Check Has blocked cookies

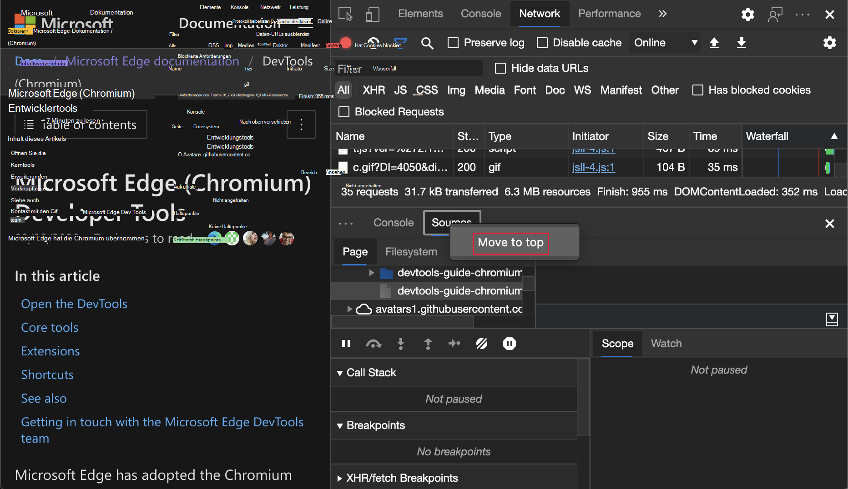tap(697, 90)
